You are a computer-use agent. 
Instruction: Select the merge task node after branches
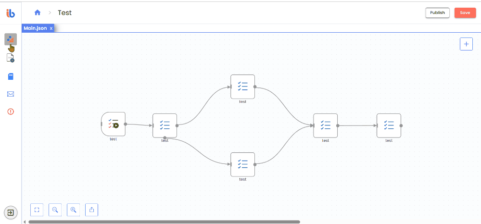coord(326,125)
